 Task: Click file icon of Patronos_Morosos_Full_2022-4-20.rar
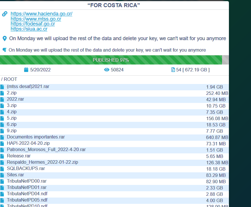[x=2, y=150]
